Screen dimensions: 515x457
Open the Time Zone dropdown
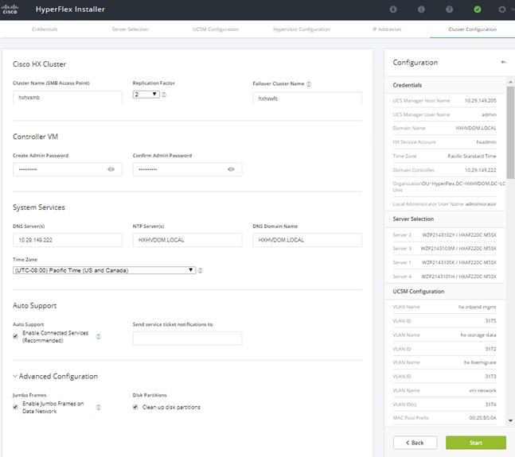[x=104, y=270]
